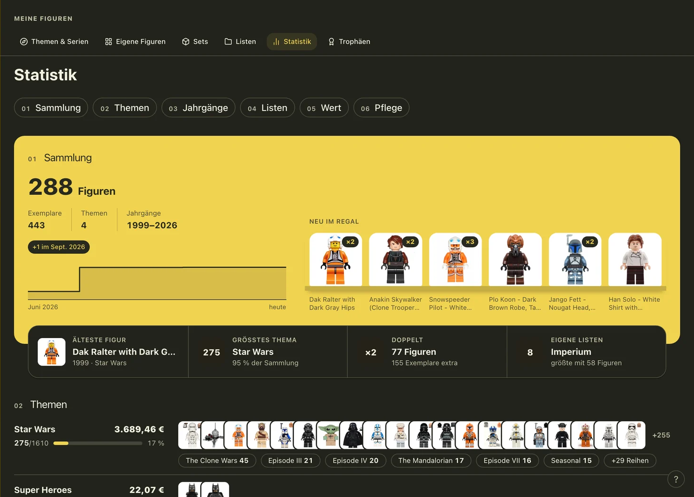The image size is (694, 497).
Task: Click the 443 Exemplare value
Action: point(36,225)
